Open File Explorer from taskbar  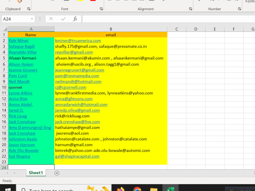click(x=154, y=189)
